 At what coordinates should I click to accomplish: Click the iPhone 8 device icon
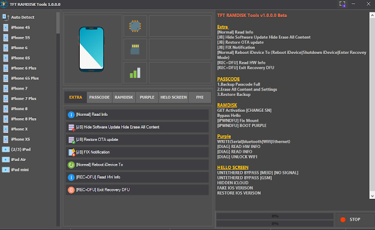tap(5, 109)
